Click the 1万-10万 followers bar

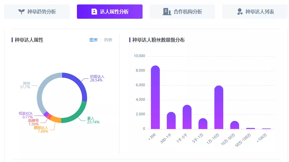(x=219, y=107)
